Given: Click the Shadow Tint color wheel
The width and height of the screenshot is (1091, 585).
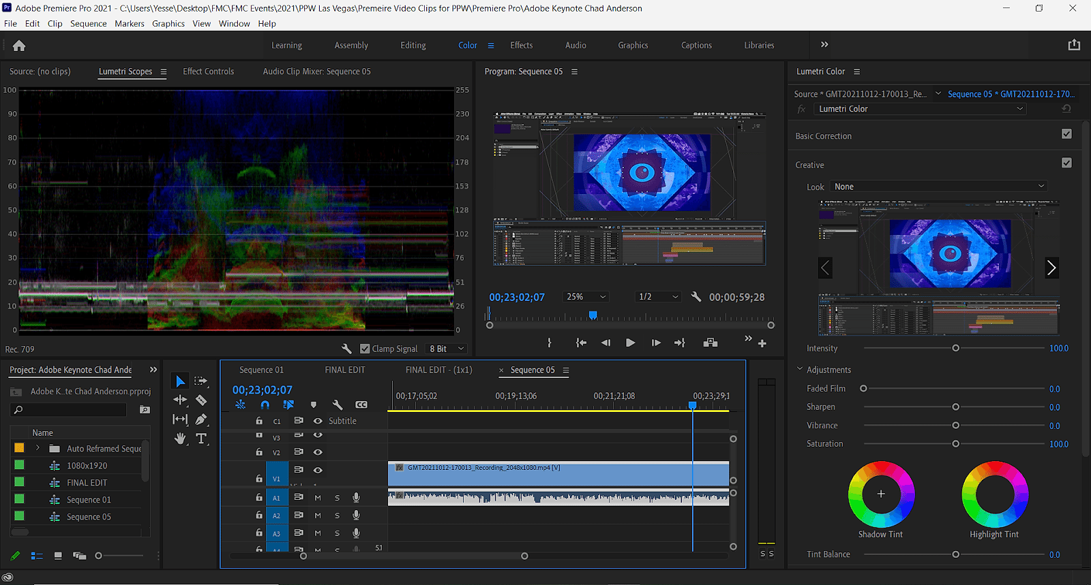Looking at the screenshot, I should (x=880, y=494).
